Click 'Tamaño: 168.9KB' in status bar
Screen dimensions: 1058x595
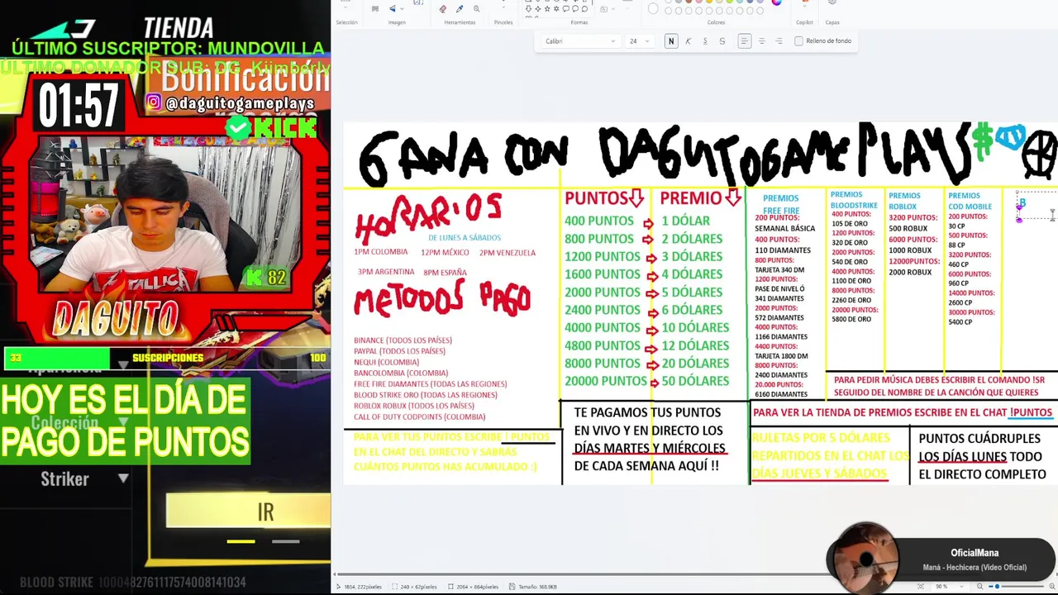[532, 587]
